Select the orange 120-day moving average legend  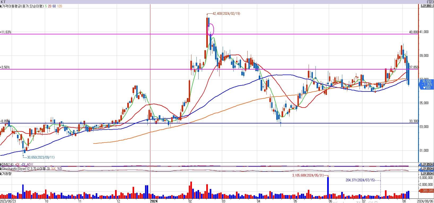click(59, 6)
